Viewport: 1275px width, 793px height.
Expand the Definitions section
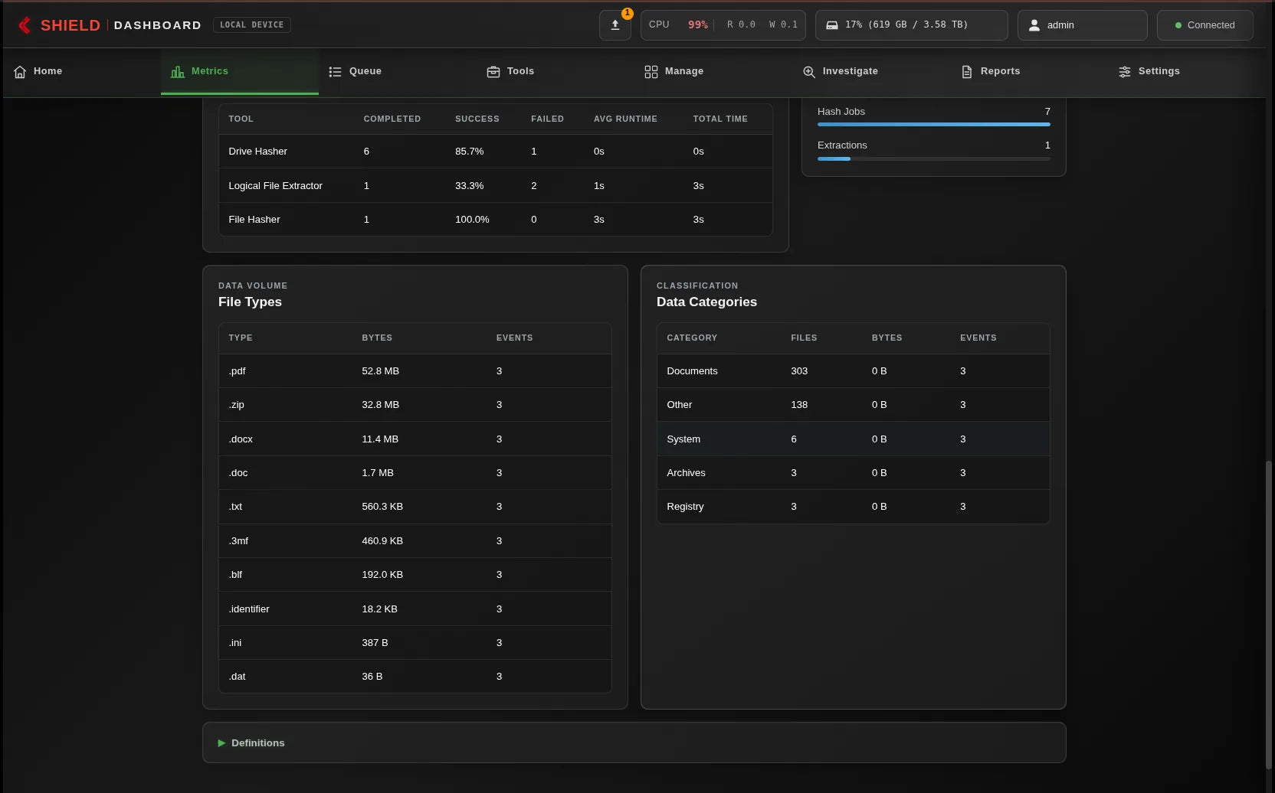(634, 742)
